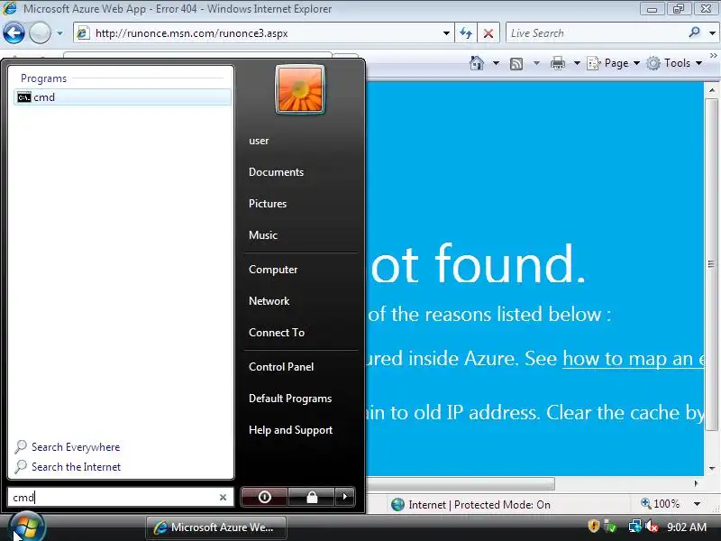Screen dimensions: 721x541
Task: Click the user account picture
Action: click(300, 89)
